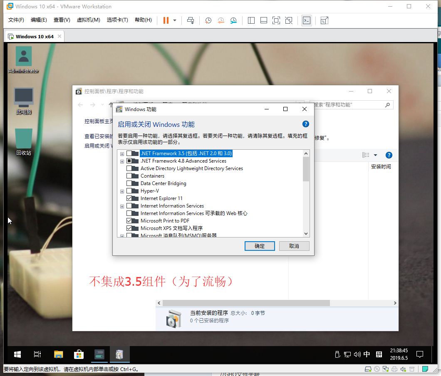Image resolution: width=441 pixels, height=376 pixels.
Task: Open the recent locations dropdown in 程序和功能
Action: click(x=102, y=105)
